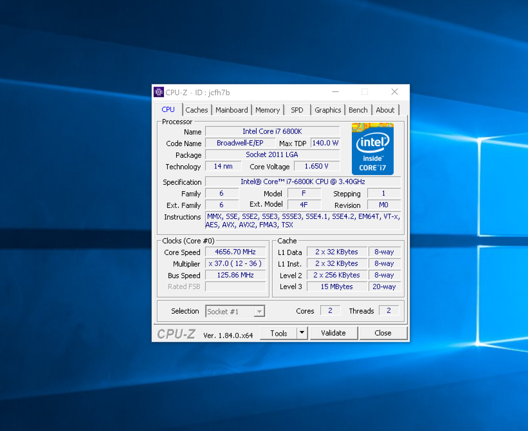528x431 pixels.
Task: Switch to the Mainboard tab
Action: click(232, 110)
